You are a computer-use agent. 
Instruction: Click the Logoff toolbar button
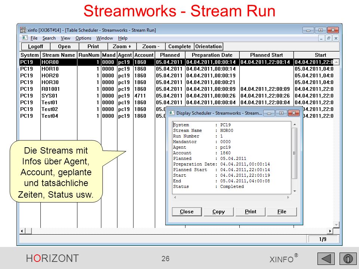[x=36, y=46]
